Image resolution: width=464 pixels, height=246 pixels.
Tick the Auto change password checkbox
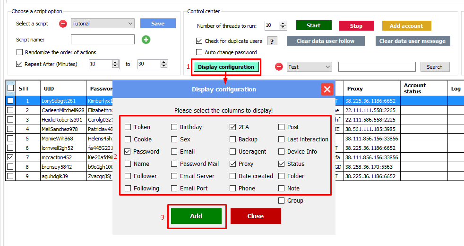tap(199, 52)
